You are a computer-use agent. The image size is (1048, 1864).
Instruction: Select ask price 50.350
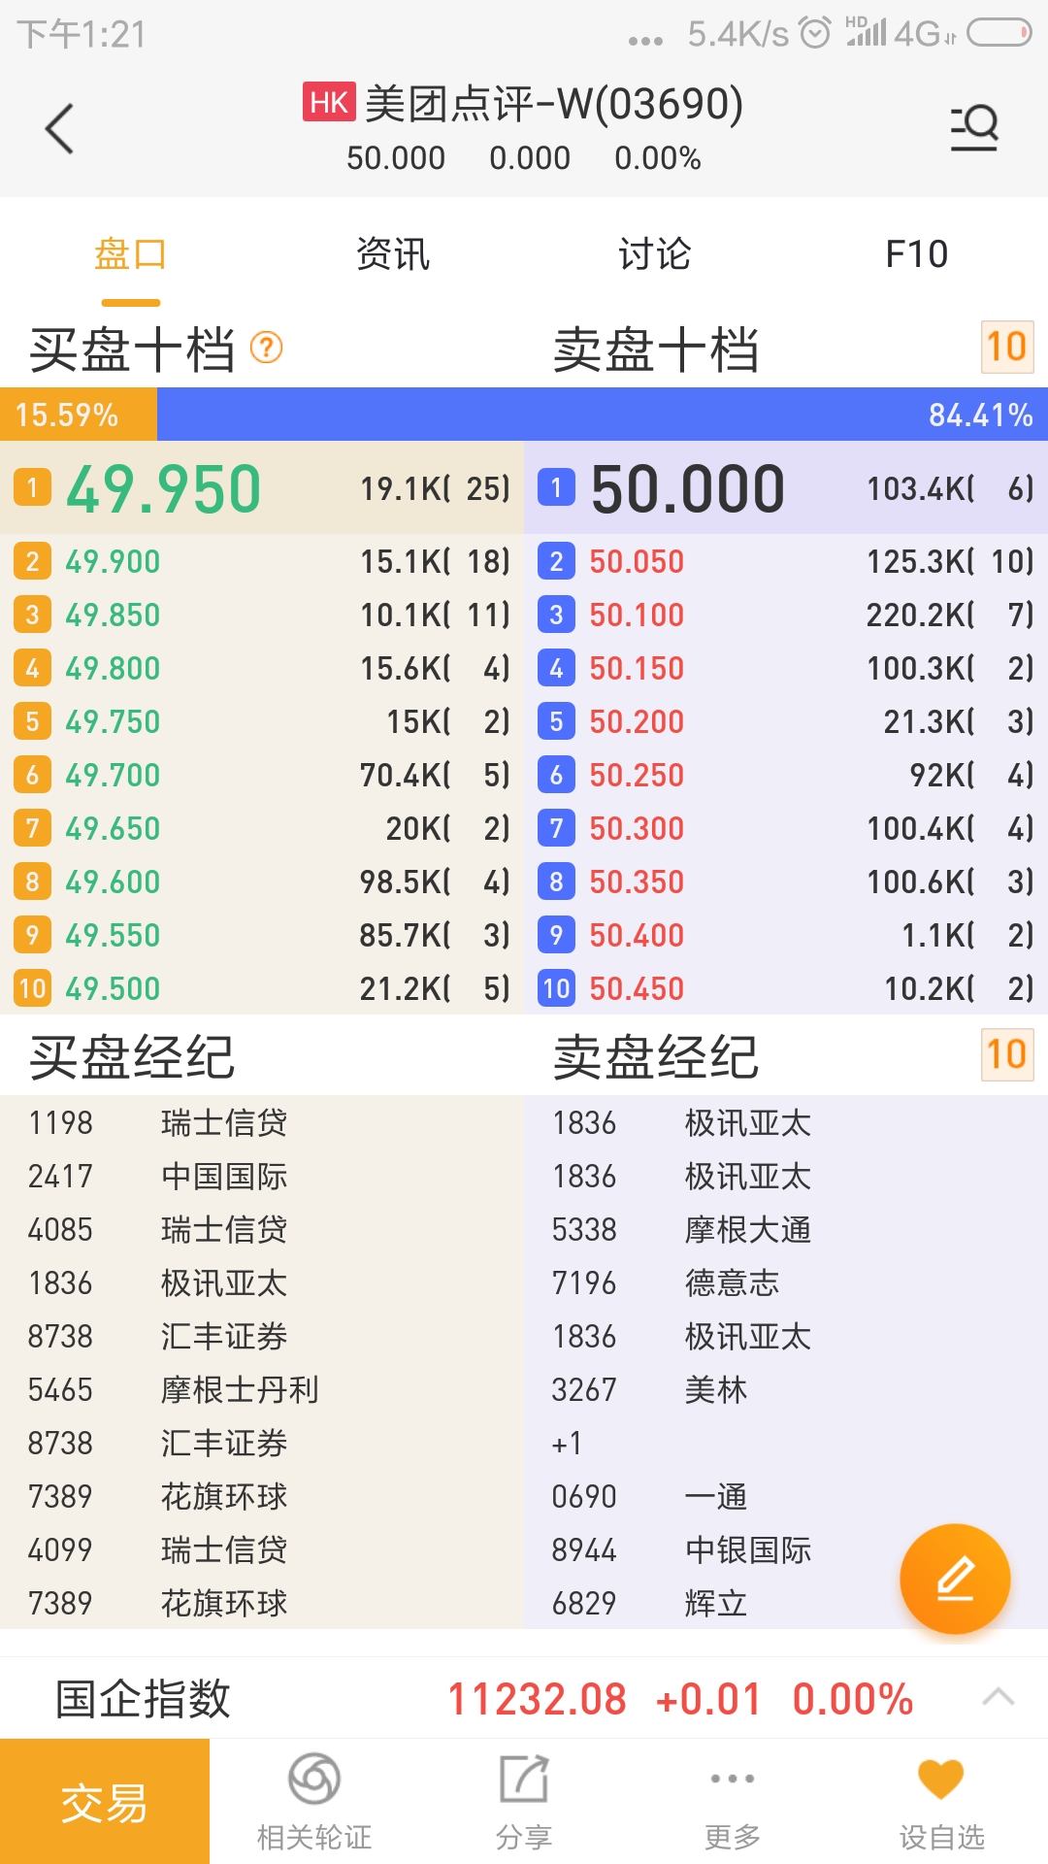click(x=637, y=882)
